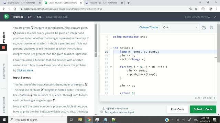Click the taskbar clock showing 4:08 PM
Image resolution: width=220 pixels, height=123 pixels.
pyautogui.click(x=205, y=120)
